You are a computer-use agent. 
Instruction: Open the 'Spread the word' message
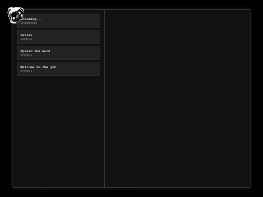click(x=59, y=53)
